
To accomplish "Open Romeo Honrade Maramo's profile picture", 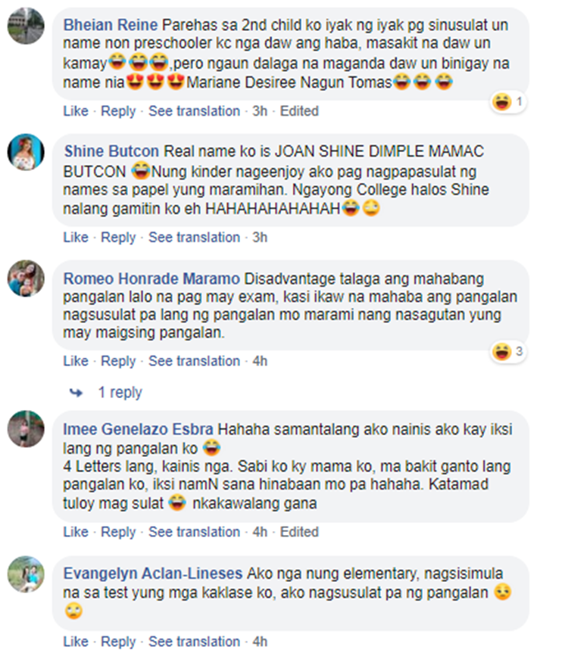I will [26, 278].
